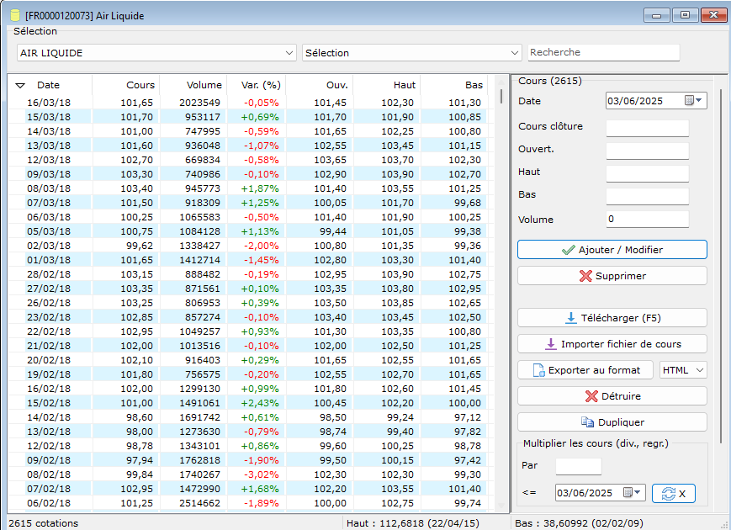Click the blue download arrow icon on Télécharger
Viewport: 731px width, 530px height.
pos(570,318)
